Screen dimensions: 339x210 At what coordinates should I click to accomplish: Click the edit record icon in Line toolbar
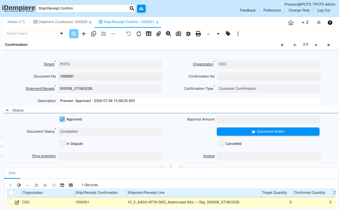(19, 185)
